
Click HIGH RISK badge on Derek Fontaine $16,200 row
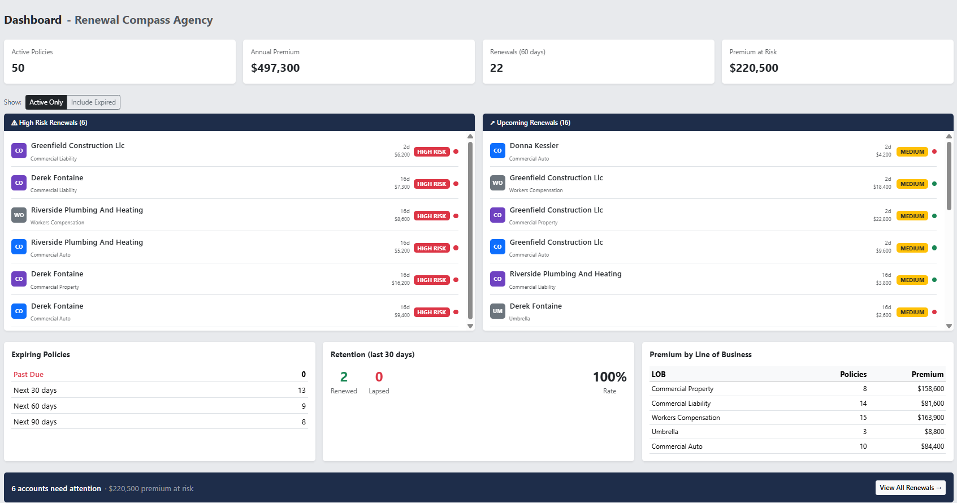(432, 280)
